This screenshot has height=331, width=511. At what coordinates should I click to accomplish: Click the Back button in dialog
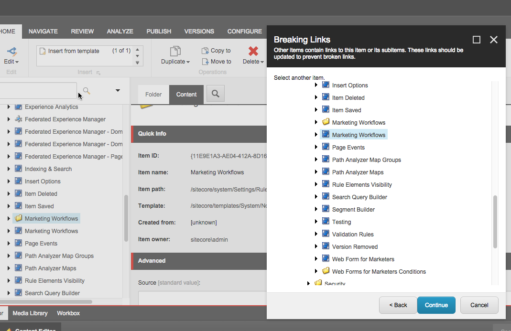398,305
